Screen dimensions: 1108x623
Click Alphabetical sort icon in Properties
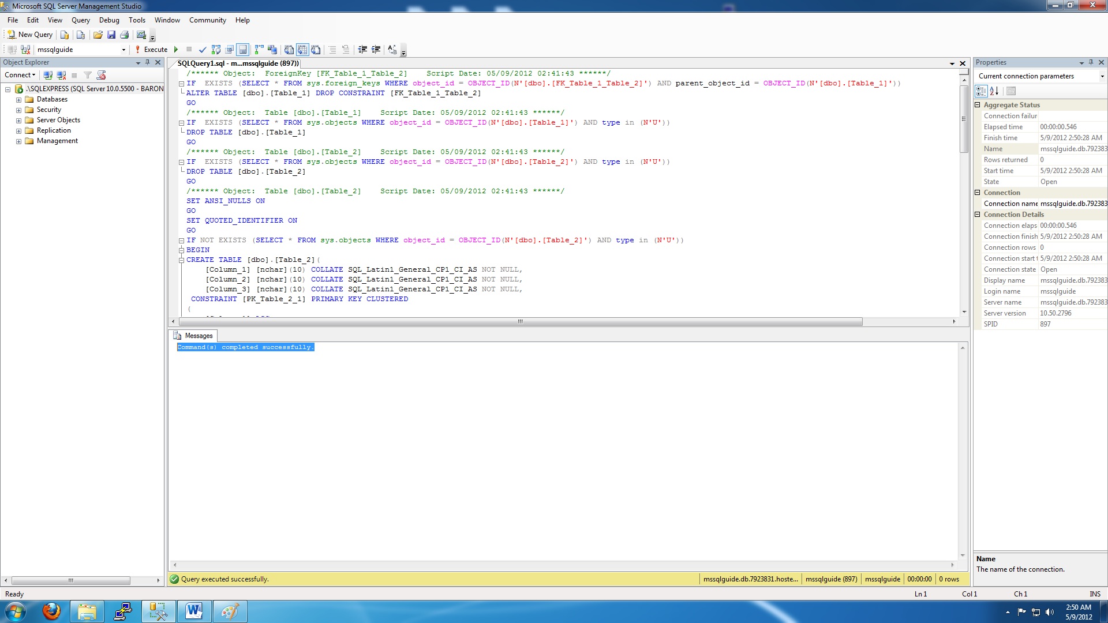tap(994, 91)
